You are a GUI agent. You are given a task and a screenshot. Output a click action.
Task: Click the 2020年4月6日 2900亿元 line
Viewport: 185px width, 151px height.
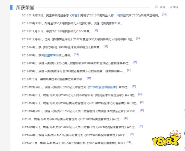(x=79, y=95)
